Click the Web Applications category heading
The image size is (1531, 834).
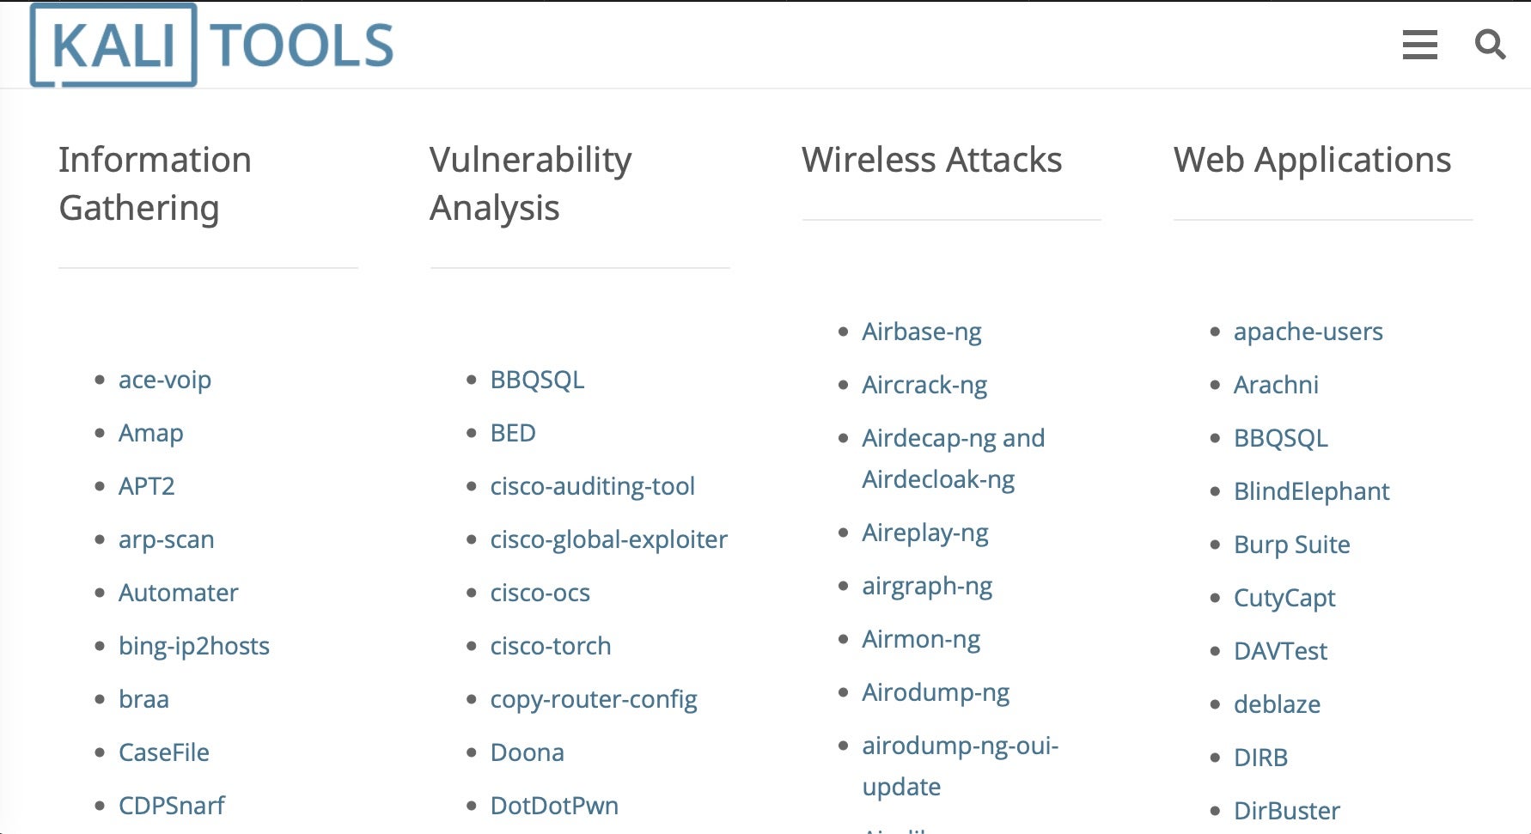pos(1312,160)
